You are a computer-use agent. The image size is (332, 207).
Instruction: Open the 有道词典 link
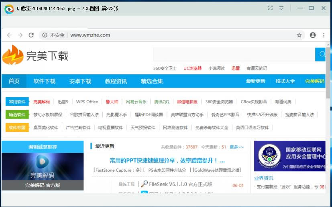[283, 102]
